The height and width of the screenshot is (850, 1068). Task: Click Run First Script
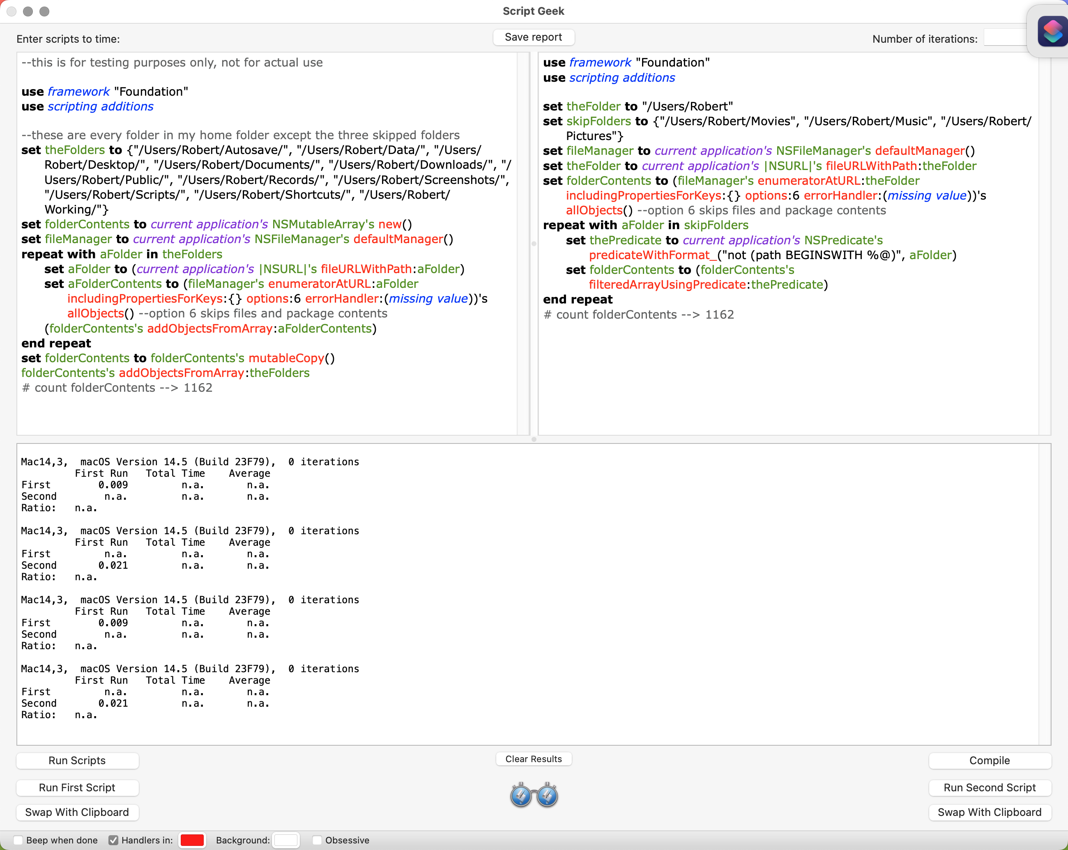pos(77,788)
